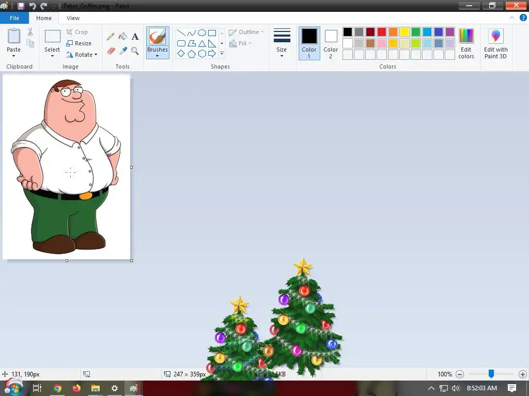The image size is (529, 396).
Task: Select the Magnifier tool
Action: pos(135,51)
